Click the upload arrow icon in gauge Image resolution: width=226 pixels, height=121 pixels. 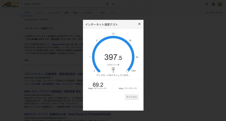coord(113,70)
